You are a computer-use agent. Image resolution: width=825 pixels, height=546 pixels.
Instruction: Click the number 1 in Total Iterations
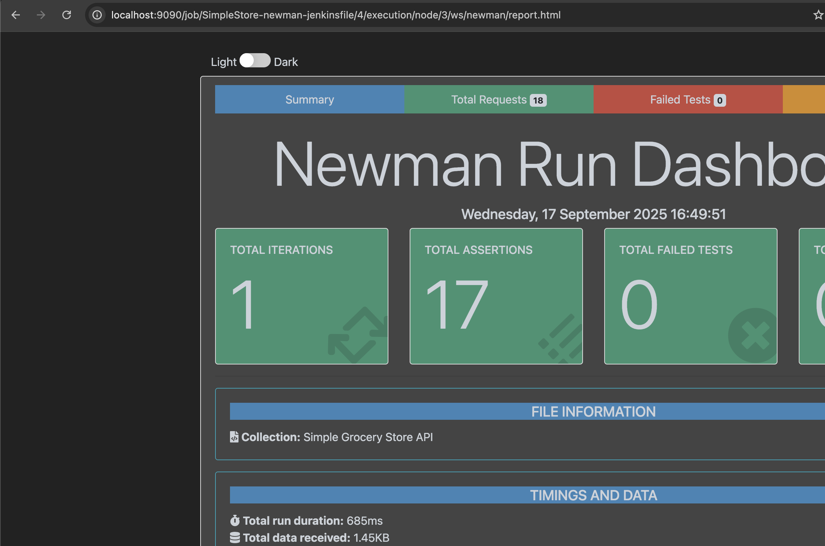pos(243,304)
